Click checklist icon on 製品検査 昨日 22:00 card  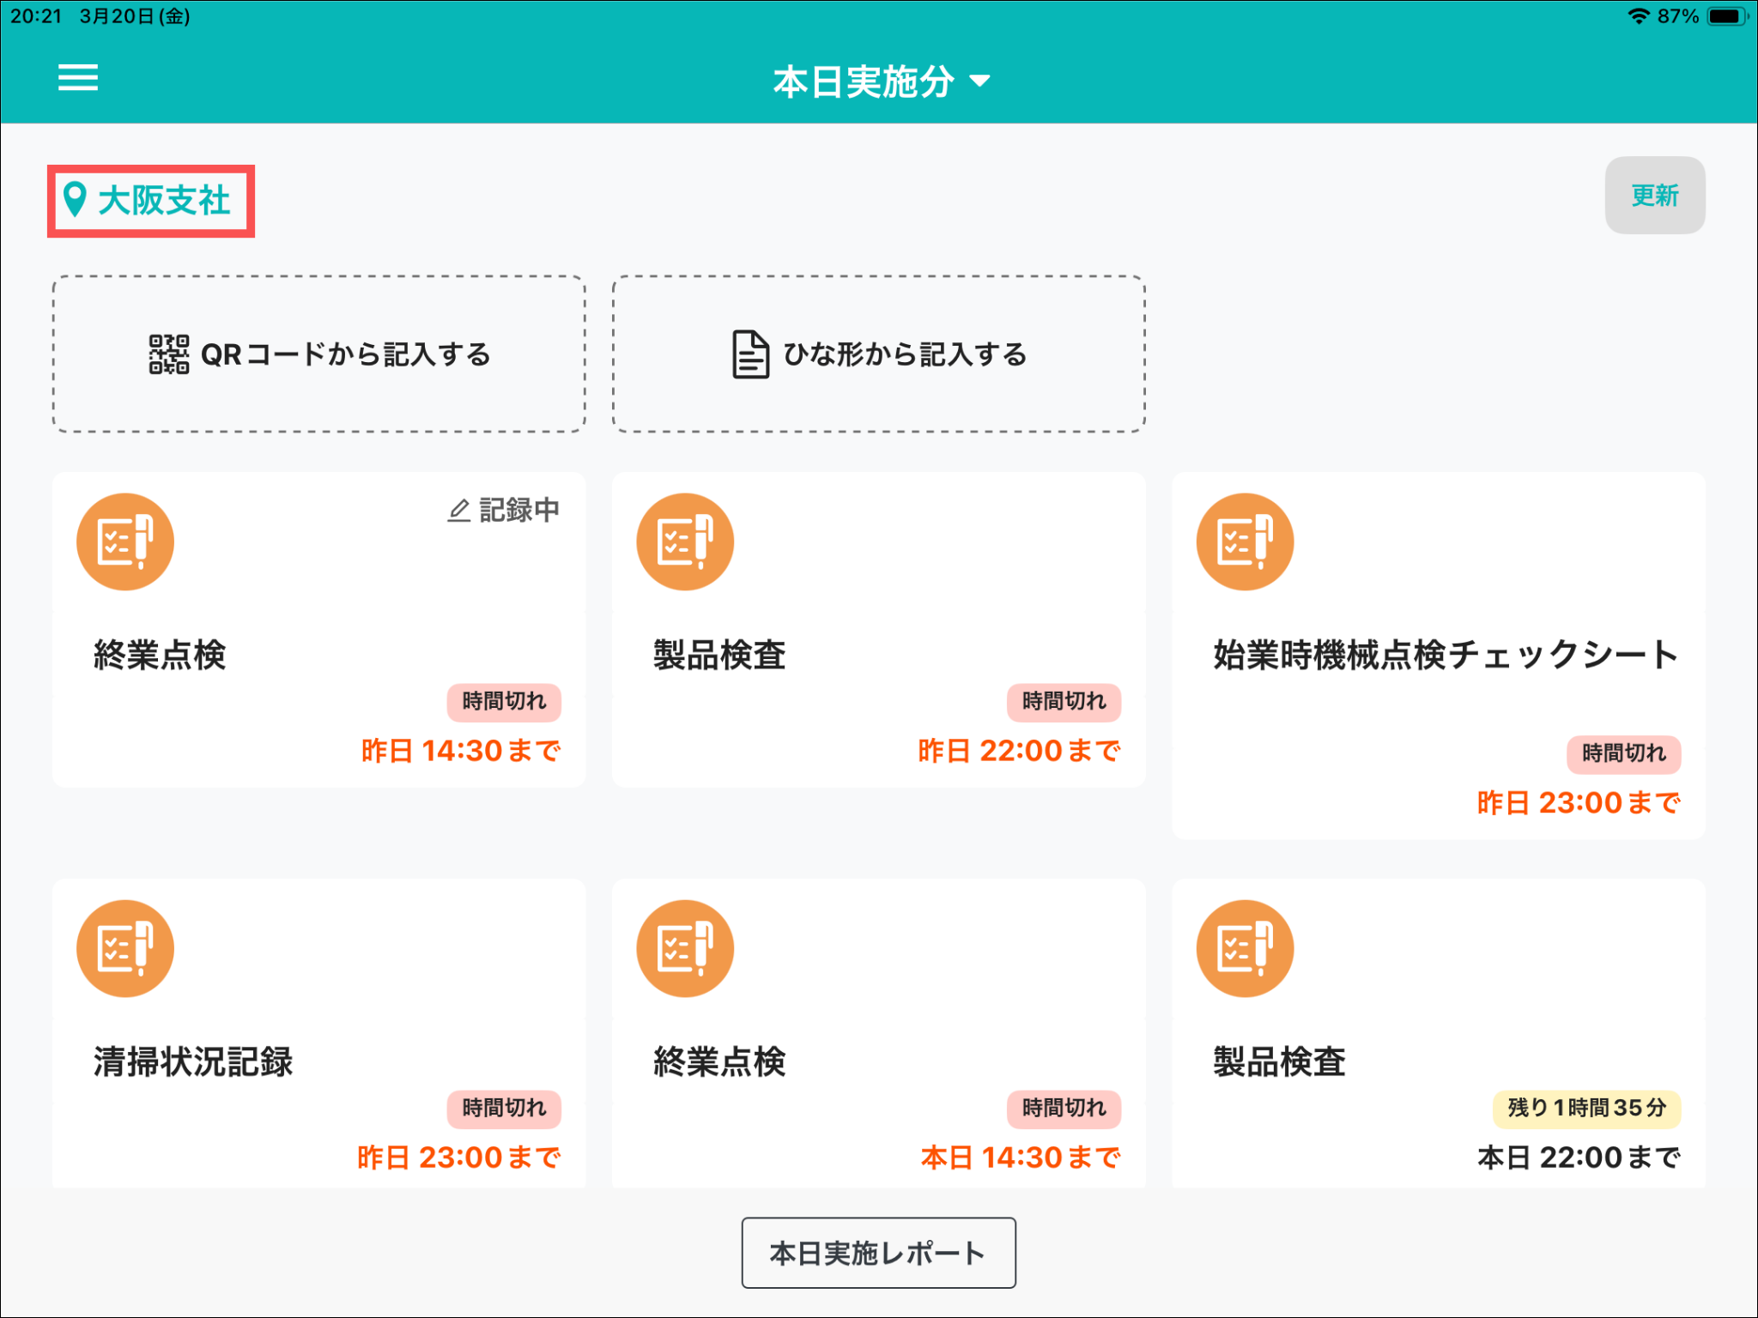[x=685, y=541]
